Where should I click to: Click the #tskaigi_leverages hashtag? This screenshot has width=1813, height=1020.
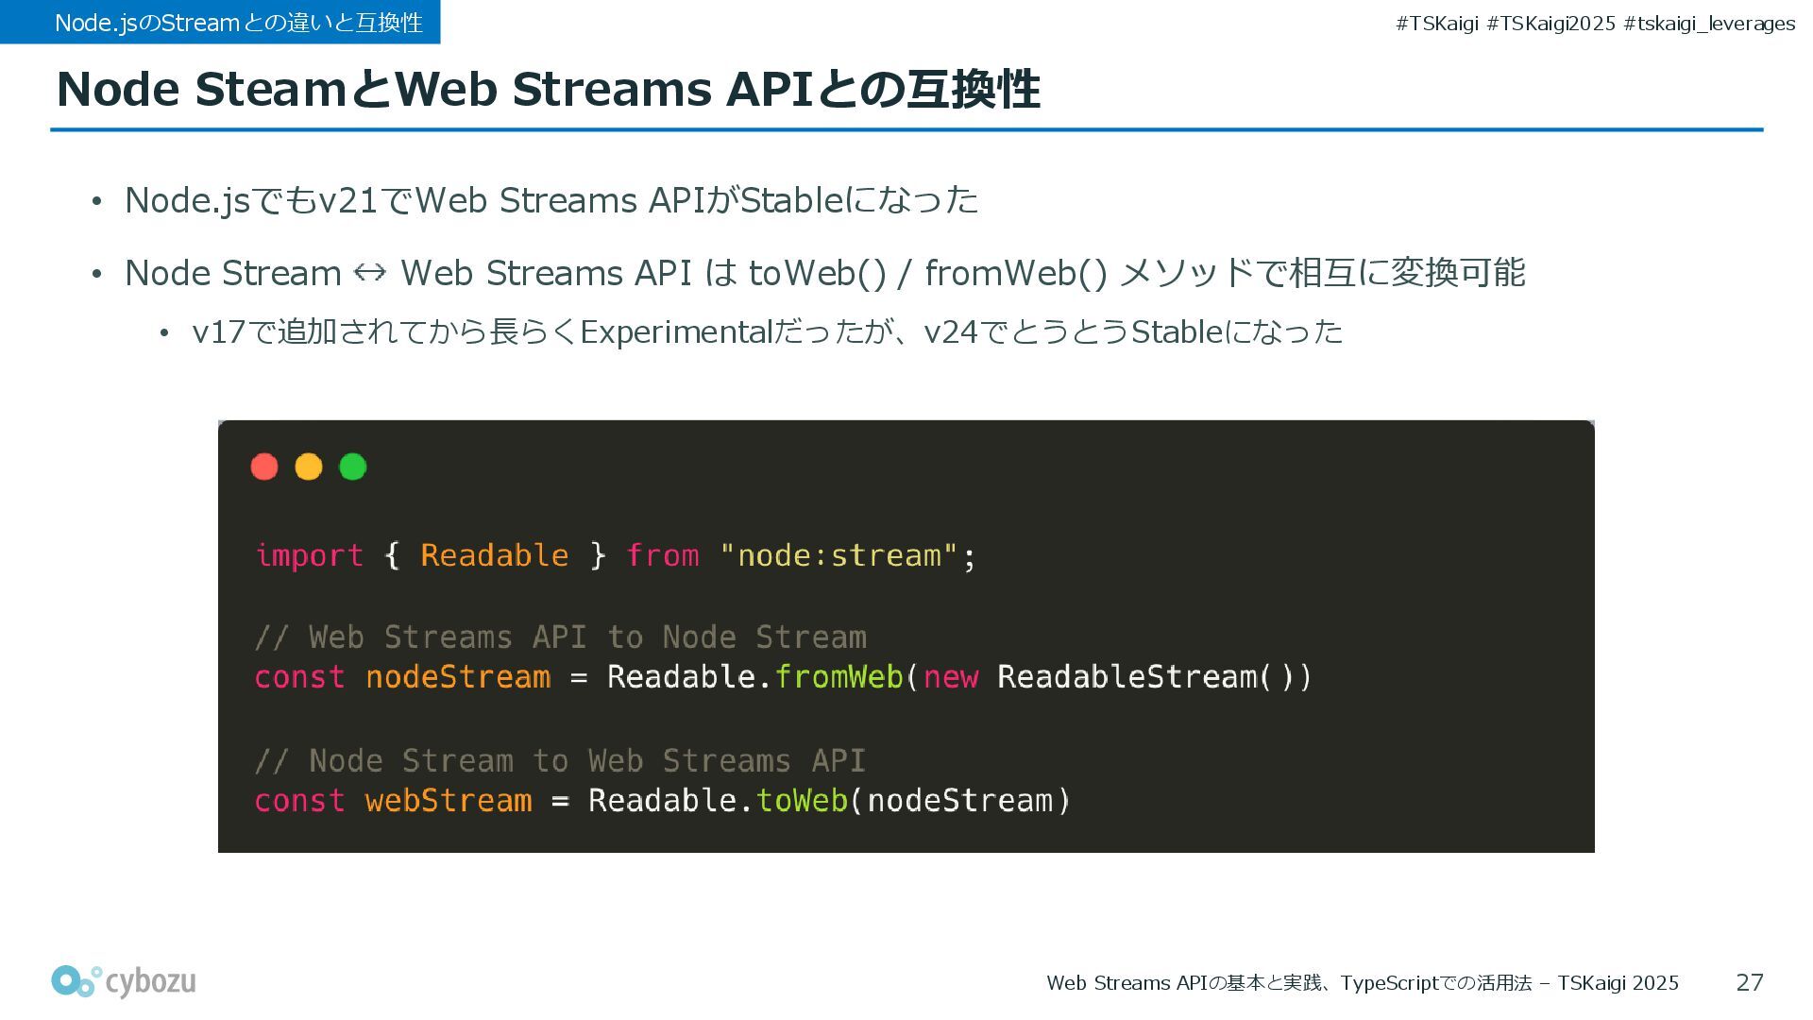tap(1709, 24)
